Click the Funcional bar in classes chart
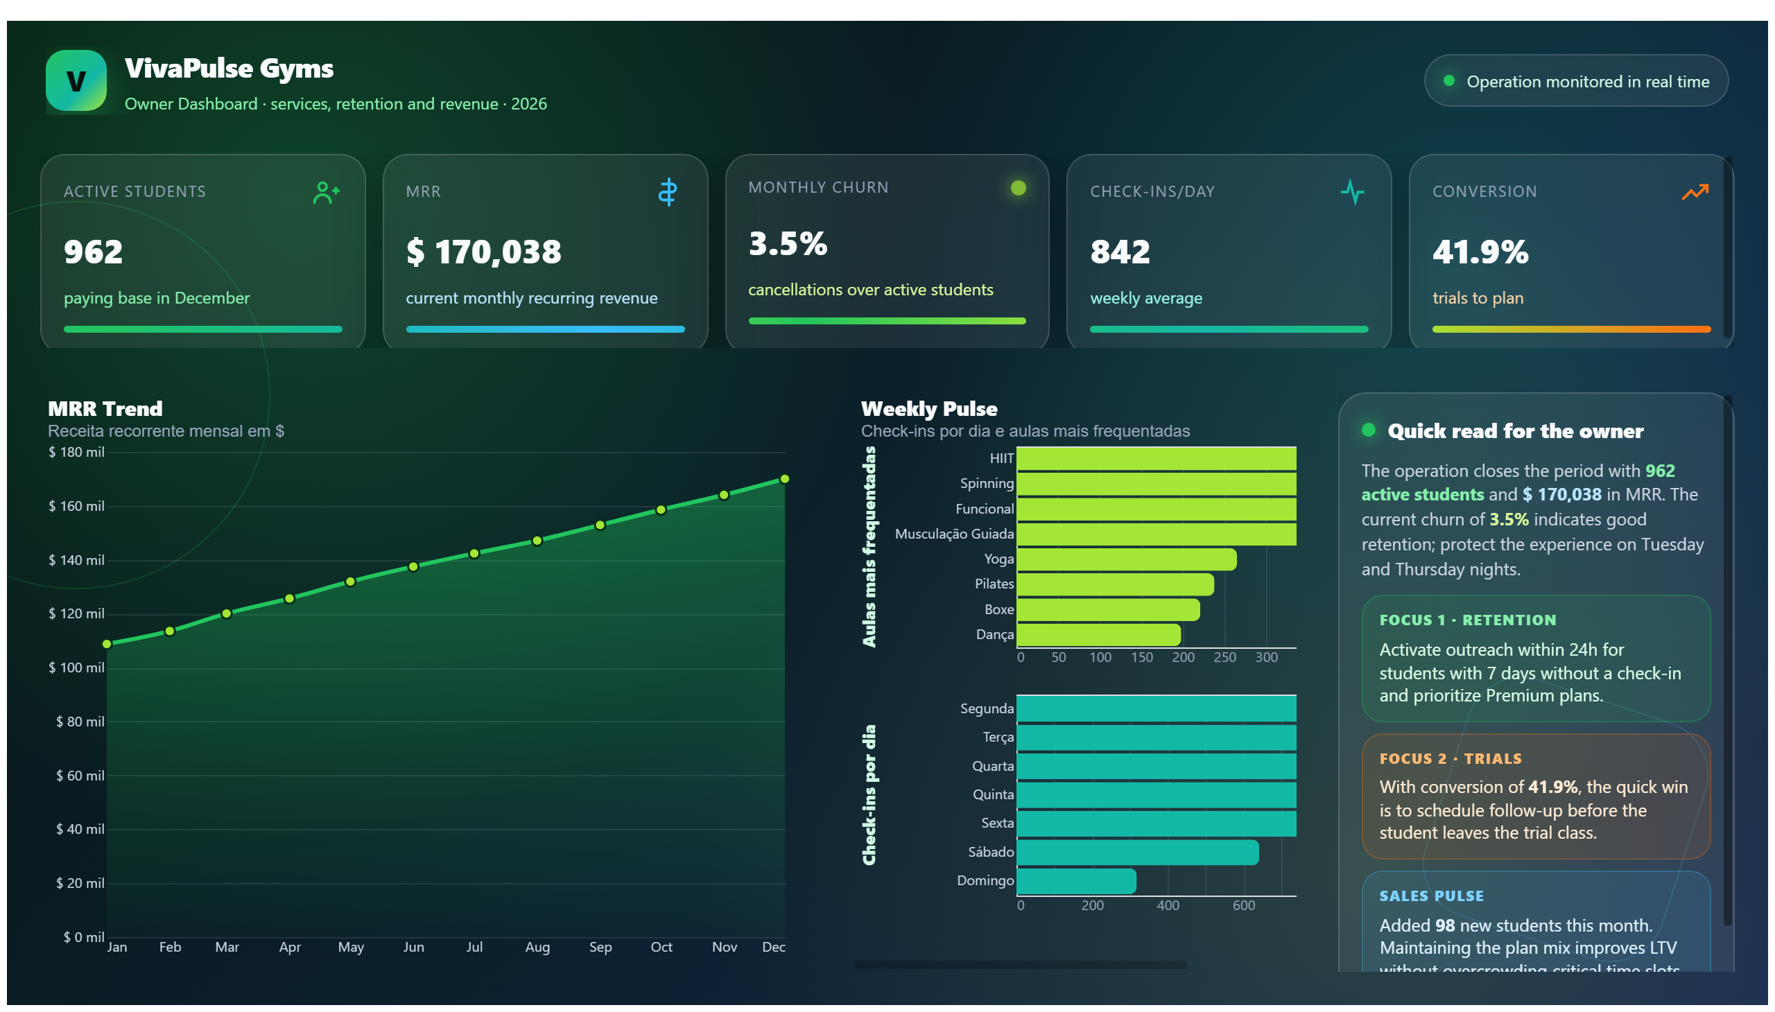This screenshot has width=1775, height=1012. [1157, 509]
